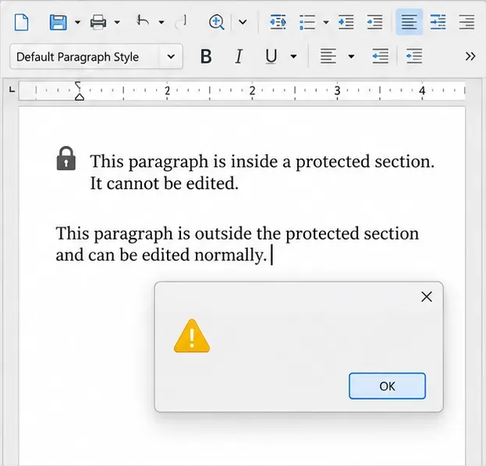The height and width of the screenshot is (466, 486).
Task: Undo the last action with the Undo arrow
Action: pyautogui.click(x=143, y=21)
